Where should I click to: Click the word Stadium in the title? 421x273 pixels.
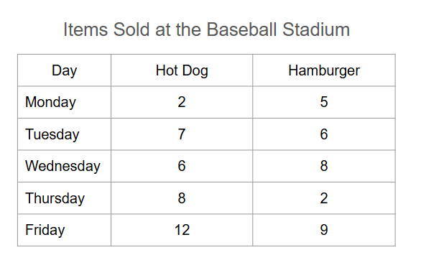316,29
